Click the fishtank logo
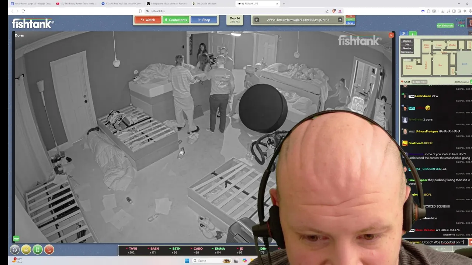The height and width of the screenshot is (265, 472). click(x=33, y=24)
